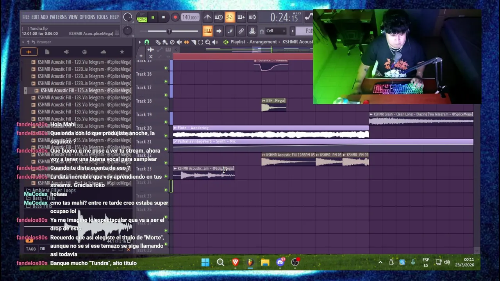500x281 pixels.
Task: Select browser starred favorites tab
Action: (x=122, y=52)
